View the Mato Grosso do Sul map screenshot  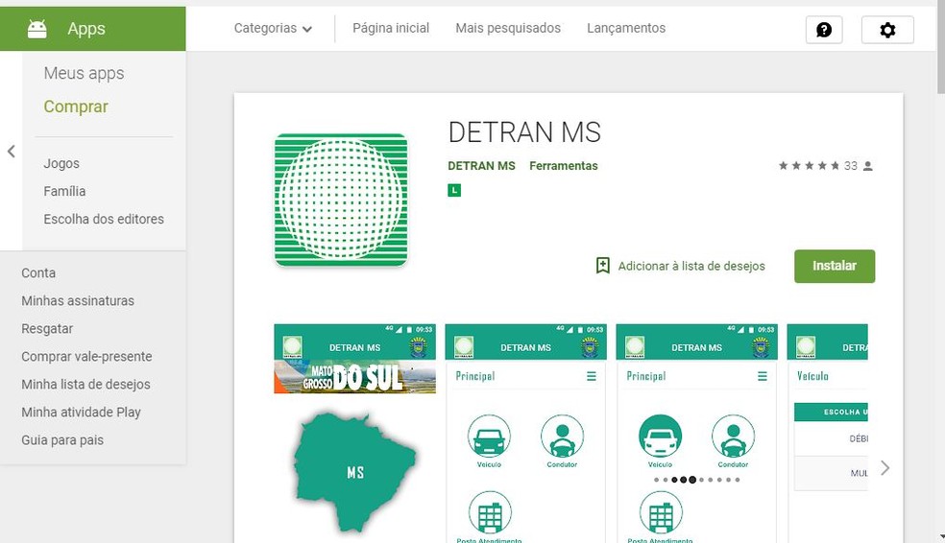[354, 434]
